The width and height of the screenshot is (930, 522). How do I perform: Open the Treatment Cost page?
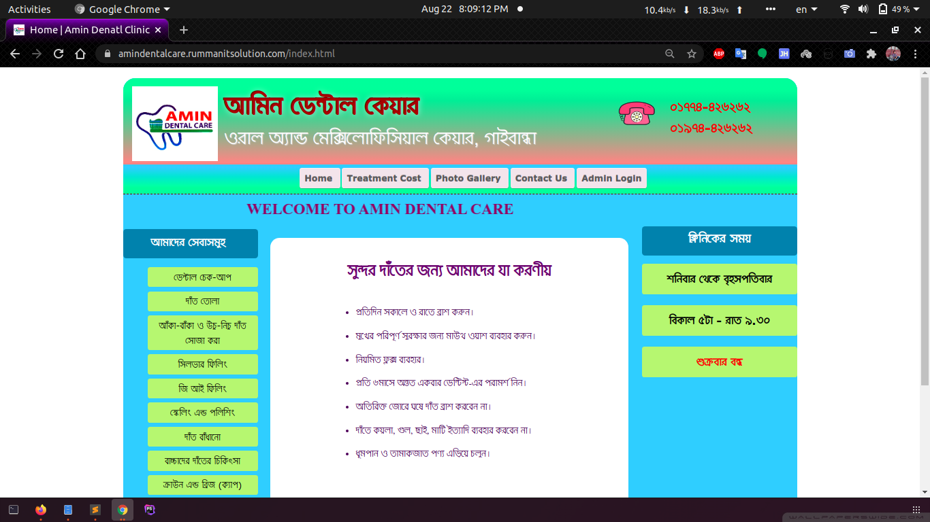point(384,178)
